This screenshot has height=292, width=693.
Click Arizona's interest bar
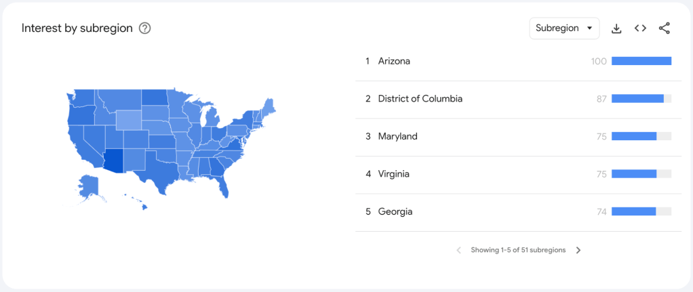(x=641, y=61)
